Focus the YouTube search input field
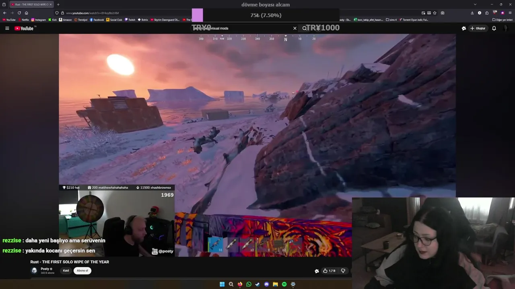Screen dimensions: 515x289 pyautogui.click(x=243, y=28)
